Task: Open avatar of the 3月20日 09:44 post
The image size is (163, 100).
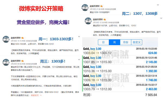Action: [6, 62]
